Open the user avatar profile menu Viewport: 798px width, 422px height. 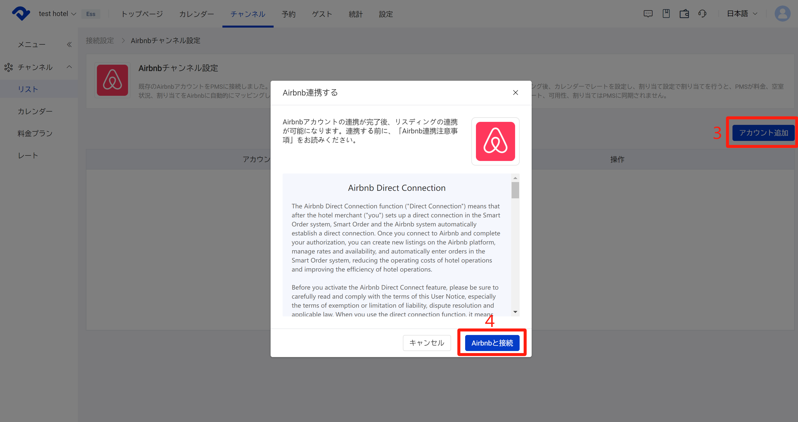tap(782, 14)
